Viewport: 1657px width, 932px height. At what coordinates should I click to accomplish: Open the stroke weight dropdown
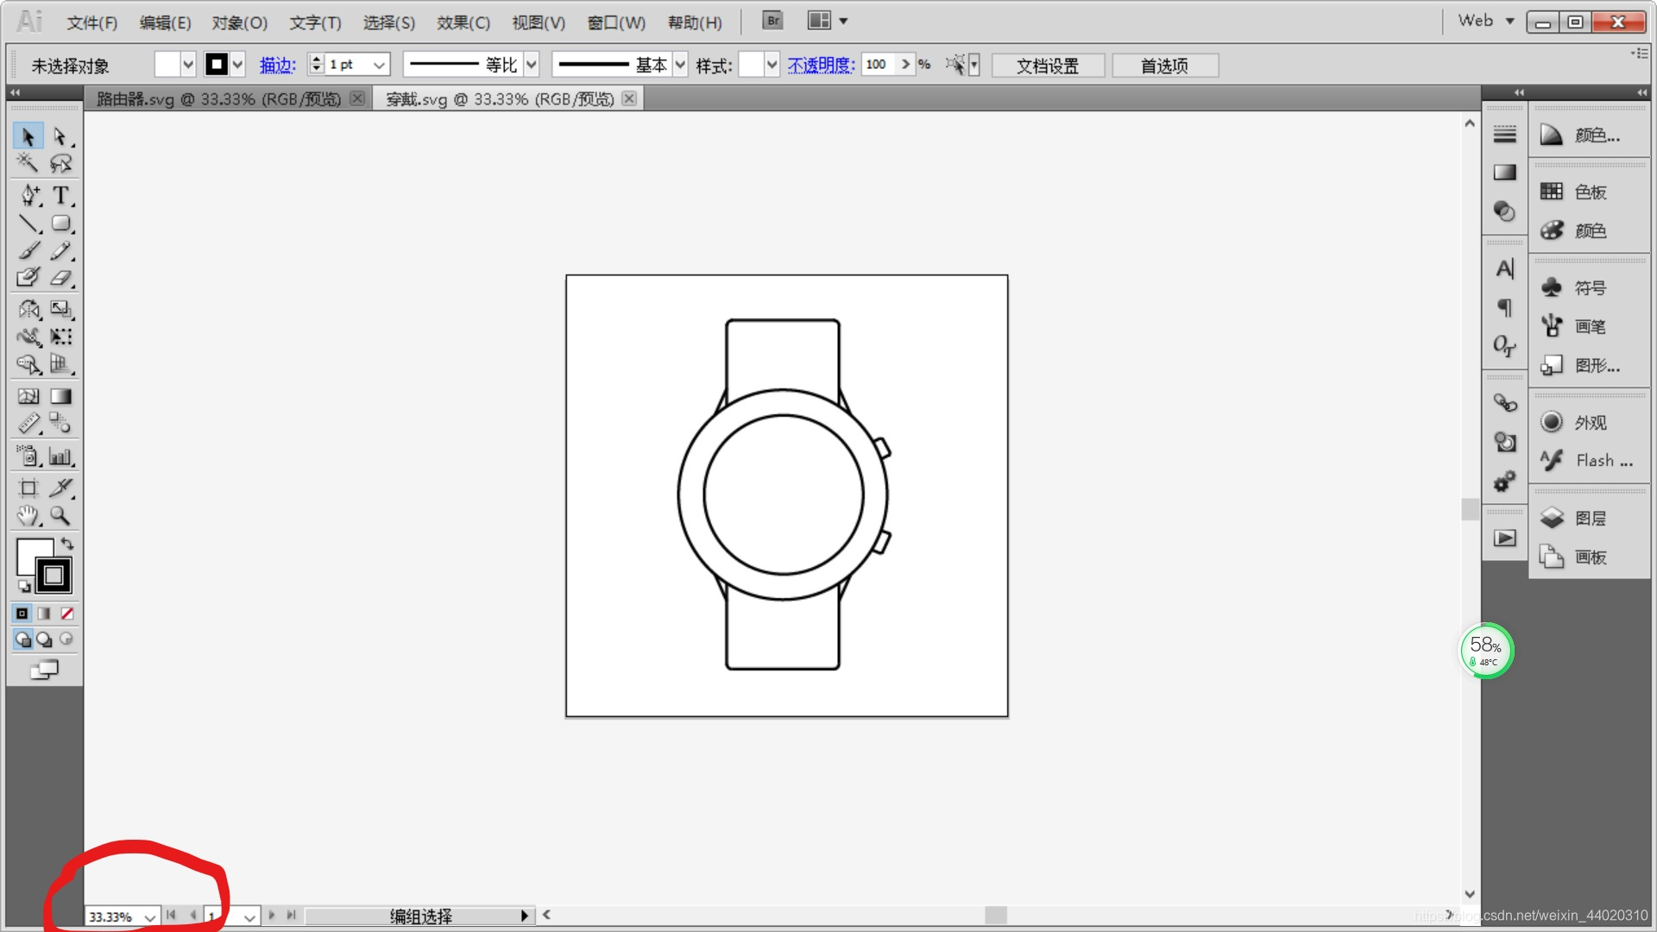[x=378, y=65]
